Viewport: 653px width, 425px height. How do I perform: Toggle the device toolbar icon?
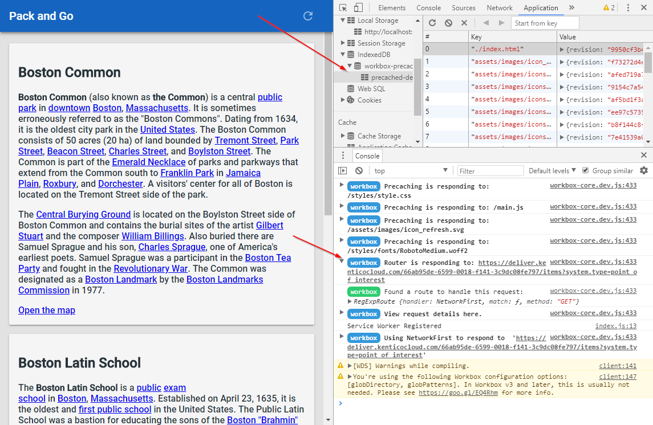[x=358, y=8]
